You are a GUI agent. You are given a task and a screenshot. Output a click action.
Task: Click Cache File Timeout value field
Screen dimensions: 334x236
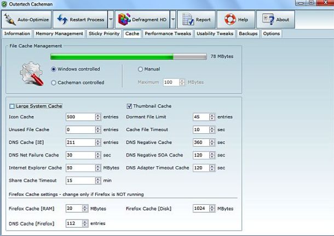pos(201,130)
